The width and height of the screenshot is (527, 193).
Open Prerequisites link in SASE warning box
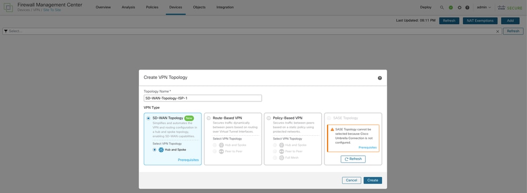[368, 147]
